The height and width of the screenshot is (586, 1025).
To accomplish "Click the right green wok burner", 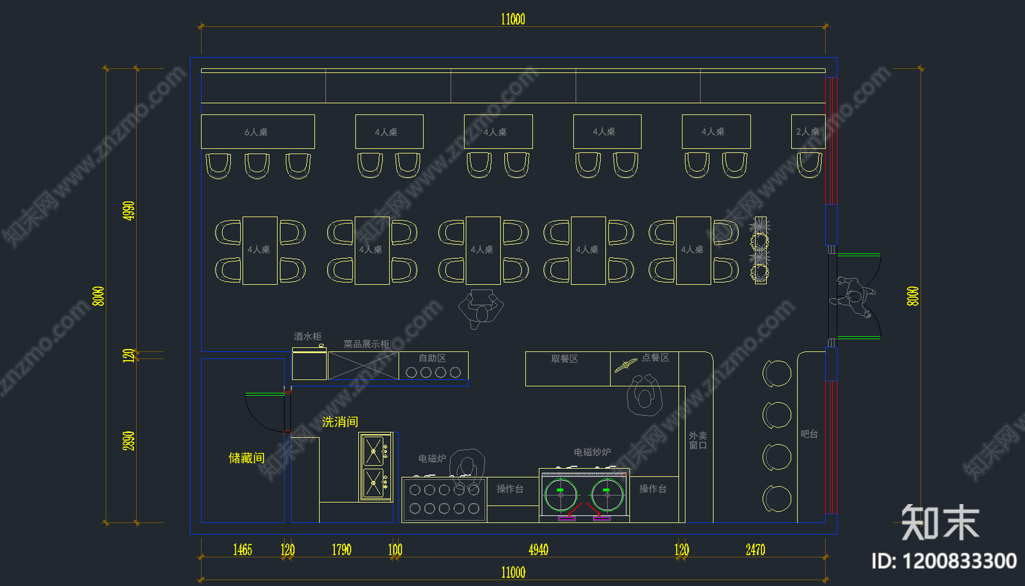I will click(x=607, y=495).
